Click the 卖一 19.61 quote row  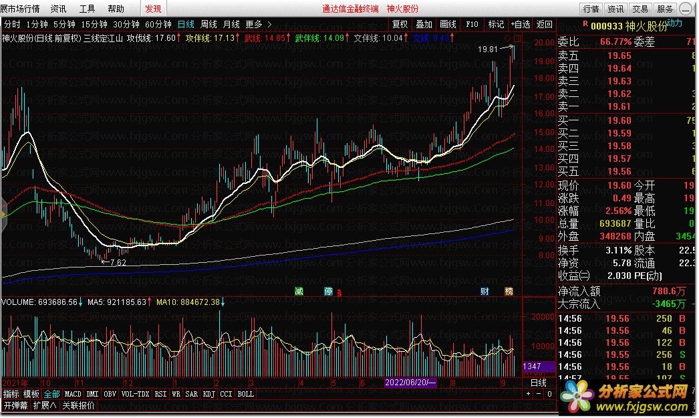(626, 106)
